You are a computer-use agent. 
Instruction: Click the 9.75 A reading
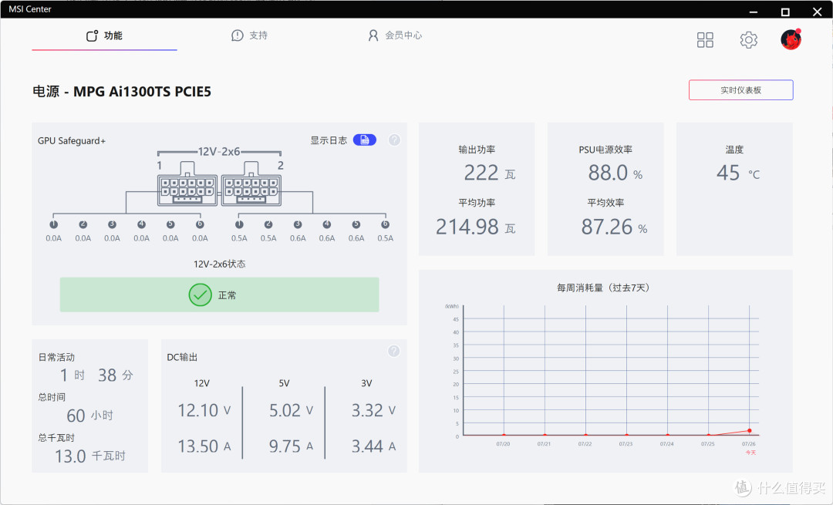pos(291,446)
